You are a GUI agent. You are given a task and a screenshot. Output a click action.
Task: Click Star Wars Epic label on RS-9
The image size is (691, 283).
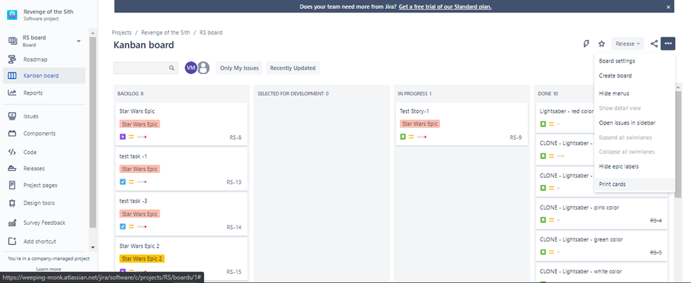tap(420, 124)
